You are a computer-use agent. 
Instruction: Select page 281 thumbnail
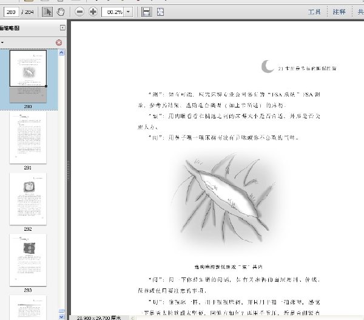point(28,137)
